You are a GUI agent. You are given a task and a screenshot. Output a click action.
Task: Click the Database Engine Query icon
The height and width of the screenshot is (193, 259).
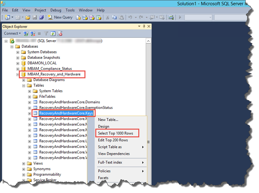coord(78,17)
